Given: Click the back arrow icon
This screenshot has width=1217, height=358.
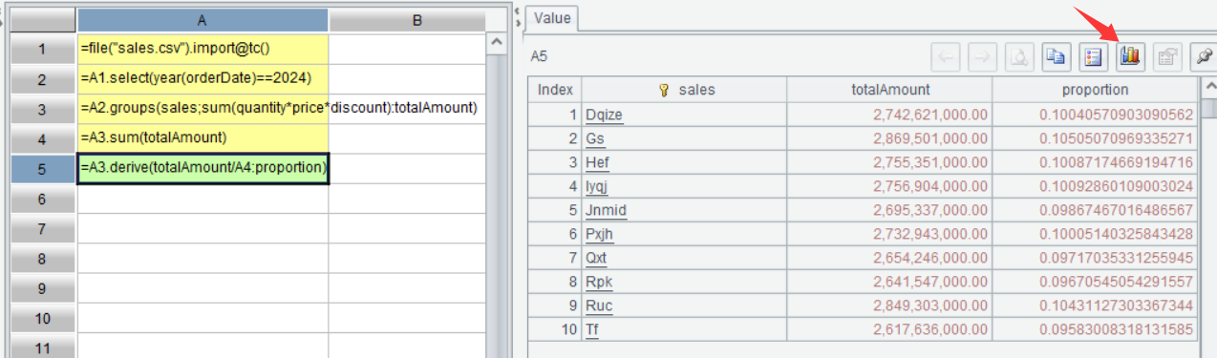Looking at the screenshot, I should click(946, 57).
